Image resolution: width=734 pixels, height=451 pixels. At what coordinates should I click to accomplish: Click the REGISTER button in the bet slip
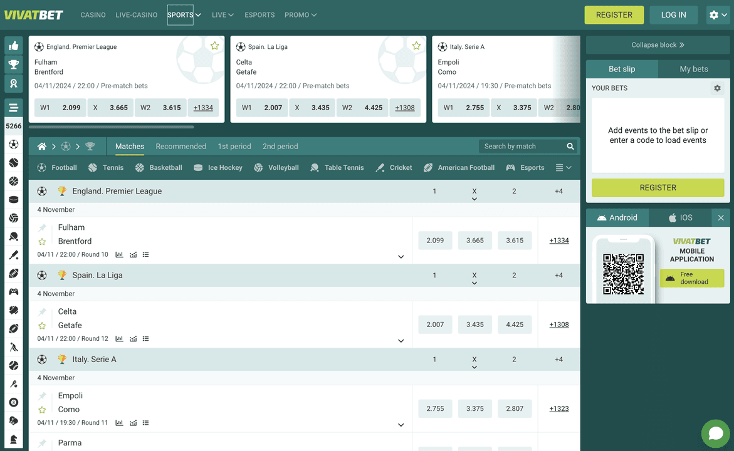point(658,187)
